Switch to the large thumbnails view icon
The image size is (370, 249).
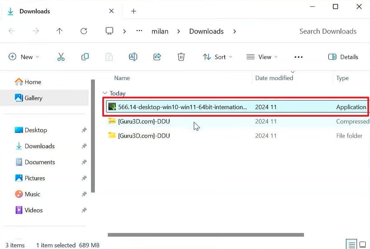point(363,245)
